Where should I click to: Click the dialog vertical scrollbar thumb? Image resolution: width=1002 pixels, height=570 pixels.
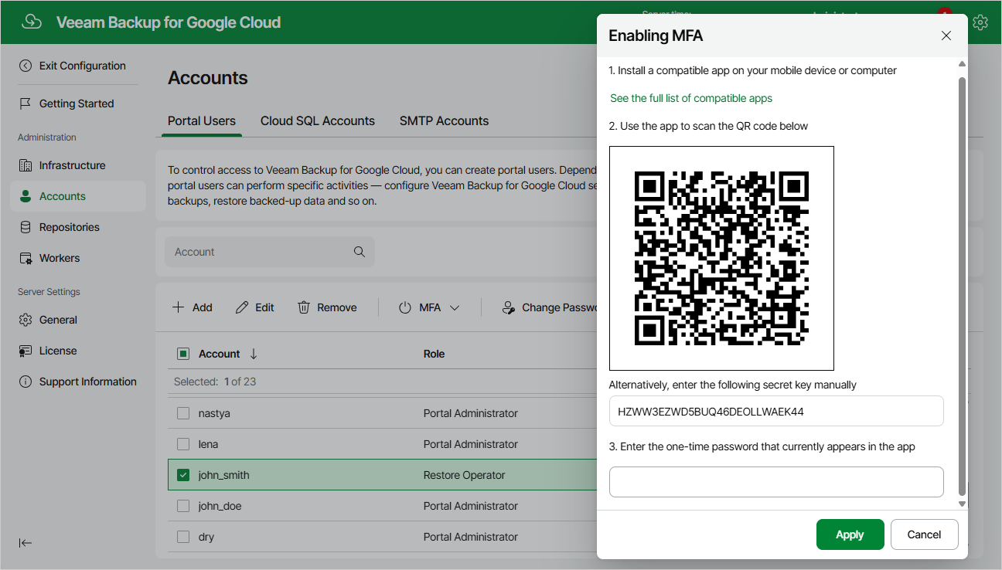[x=963, y=286]
